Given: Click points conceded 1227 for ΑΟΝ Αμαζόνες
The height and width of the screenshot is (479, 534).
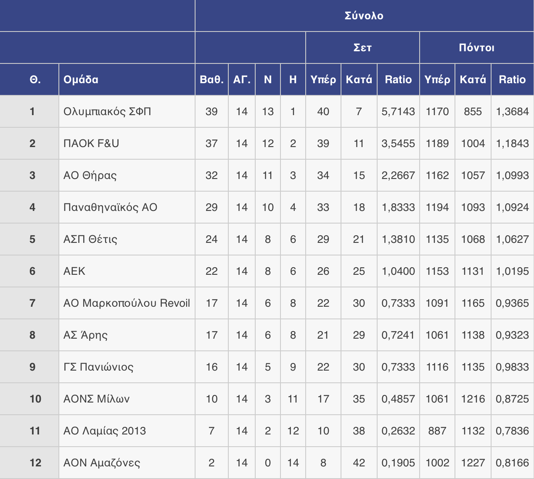Looking at the screenshot, I should coord(473,463).
